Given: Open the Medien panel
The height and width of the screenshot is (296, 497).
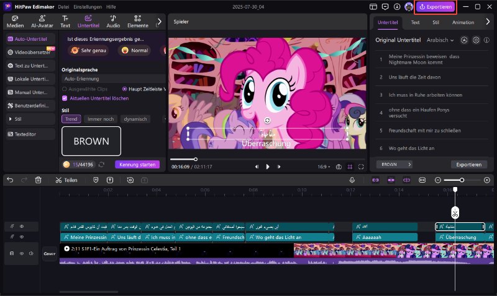Looking at the screenshot, I should (15, 22).
